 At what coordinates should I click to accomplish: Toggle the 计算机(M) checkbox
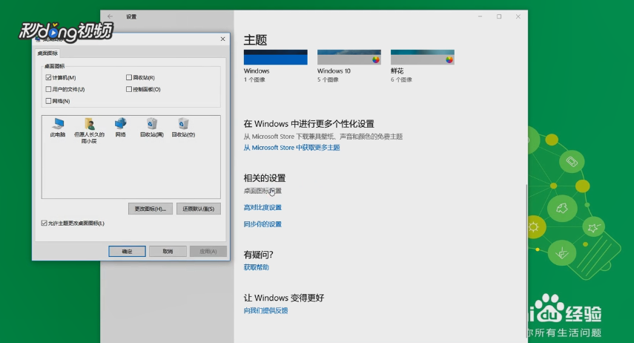pyautogui.click(x=48, y=77)
